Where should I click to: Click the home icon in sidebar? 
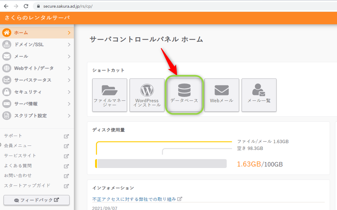7,33
